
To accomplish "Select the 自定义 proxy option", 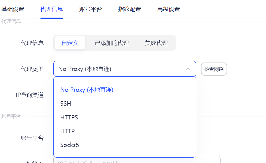I will (70, 43).
